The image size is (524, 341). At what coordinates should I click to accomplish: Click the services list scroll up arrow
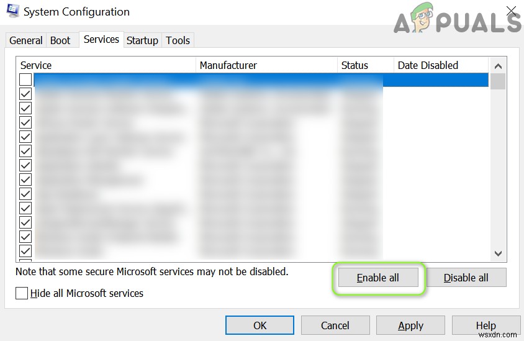click(498, 66)
